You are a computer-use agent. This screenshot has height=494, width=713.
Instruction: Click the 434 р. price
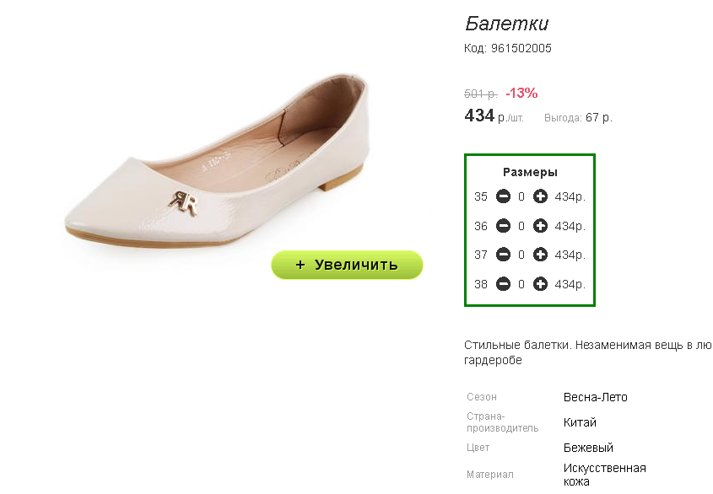(x=494, y=116)
